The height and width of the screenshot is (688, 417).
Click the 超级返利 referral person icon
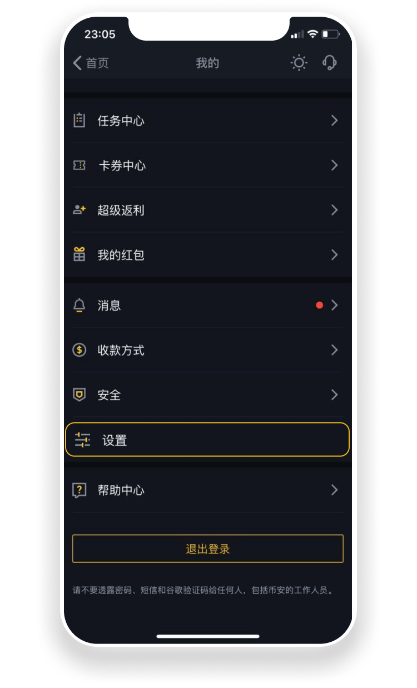click(x=80, y=210)
